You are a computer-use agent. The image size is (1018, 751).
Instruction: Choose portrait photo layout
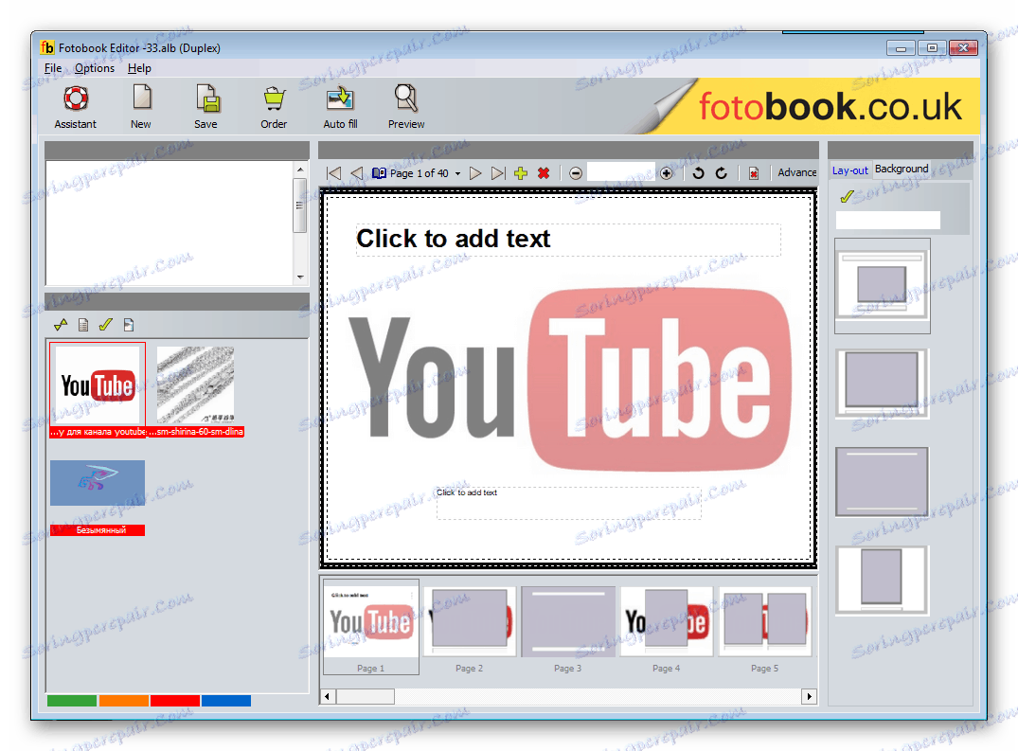(883, 581)
